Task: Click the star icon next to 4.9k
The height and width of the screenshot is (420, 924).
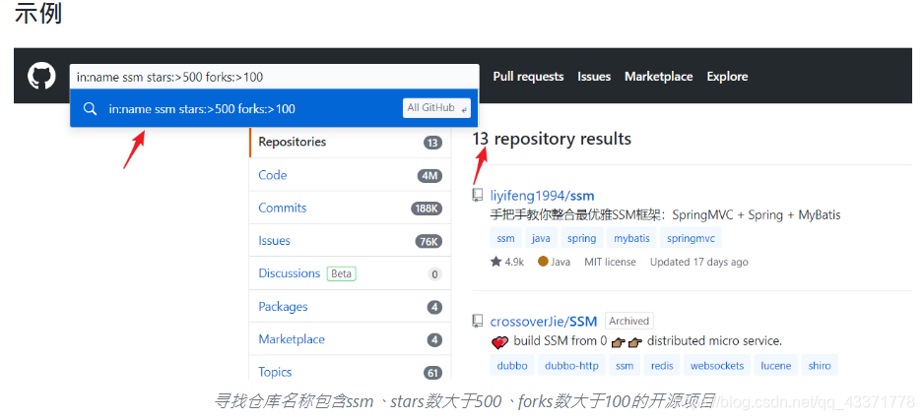Action: 495,262
